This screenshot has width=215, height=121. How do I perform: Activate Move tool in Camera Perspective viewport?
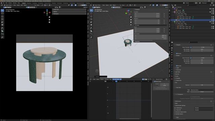pos(2,16)
